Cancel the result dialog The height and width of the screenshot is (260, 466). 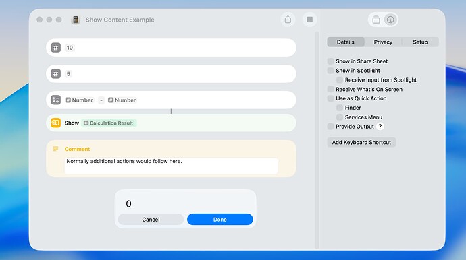click(x=151, y=220)
